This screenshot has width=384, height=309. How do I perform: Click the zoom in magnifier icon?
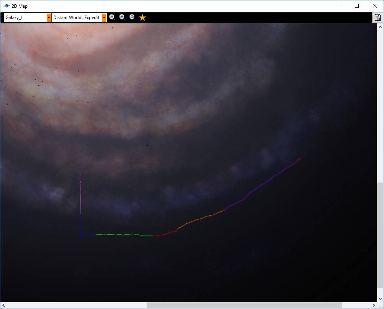pos(112,17)
